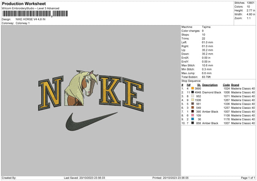Select the Zoom value 1:1
Image resolution: width=257 pixels, height=181 pixels.
(248, 18)
